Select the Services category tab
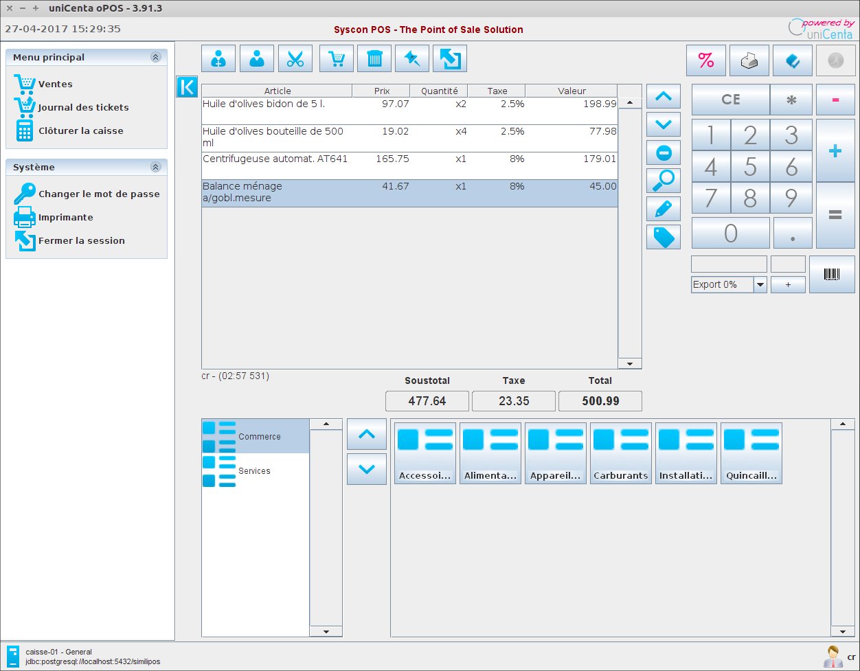The height and width of the screenshot is (671, 860). (255, 470)
